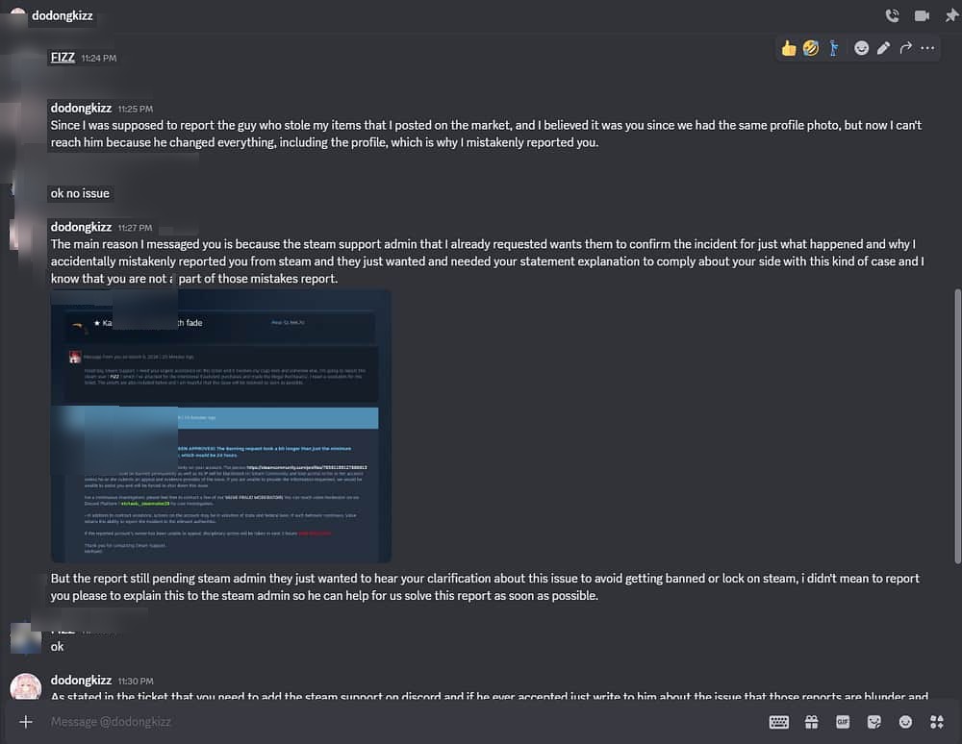
Task: Open the emoji picker in message bar
Action: pyautogui.click(x=905, y=721)
